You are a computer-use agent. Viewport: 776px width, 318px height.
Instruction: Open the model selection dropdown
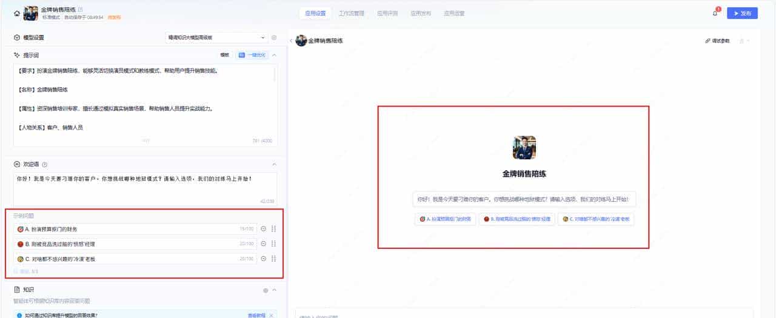(216, 38)
